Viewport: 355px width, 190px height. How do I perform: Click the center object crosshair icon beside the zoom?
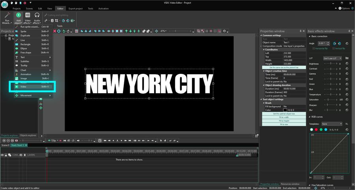click(x=157, y=31)
